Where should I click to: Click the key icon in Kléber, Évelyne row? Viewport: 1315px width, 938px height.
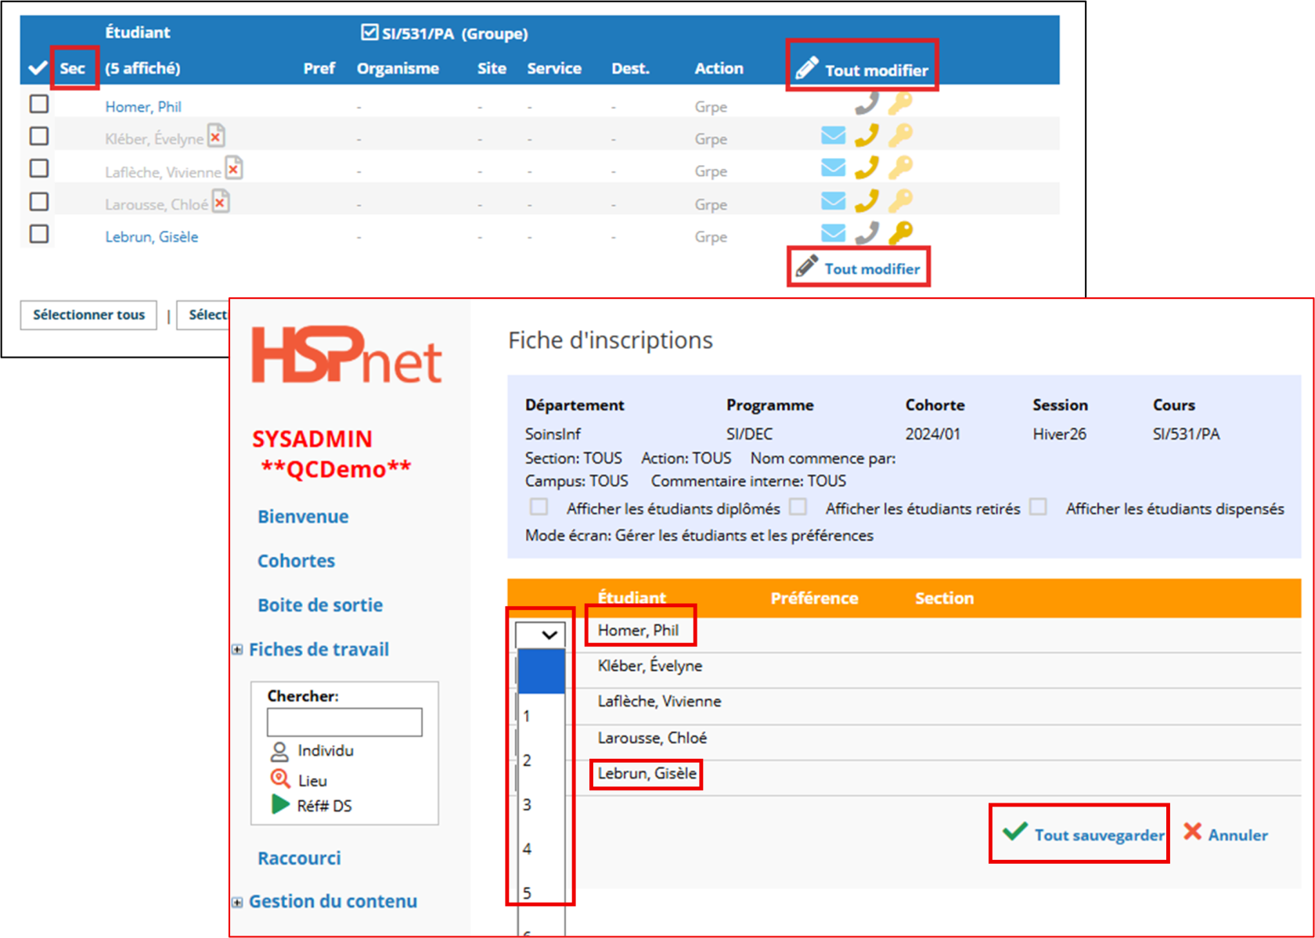[900, 135]
